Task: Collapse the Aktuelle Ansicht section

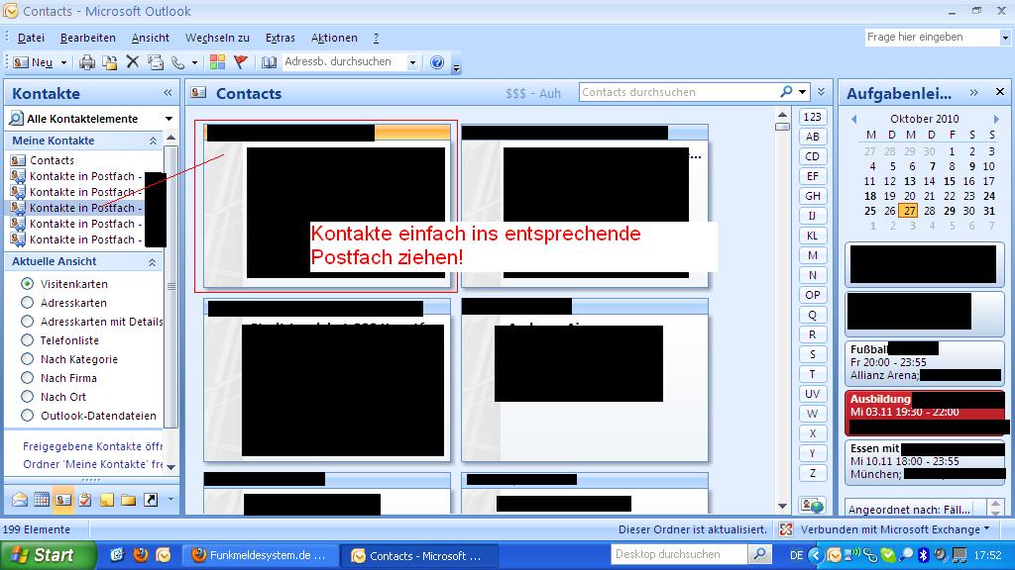Action: point(152,261)
